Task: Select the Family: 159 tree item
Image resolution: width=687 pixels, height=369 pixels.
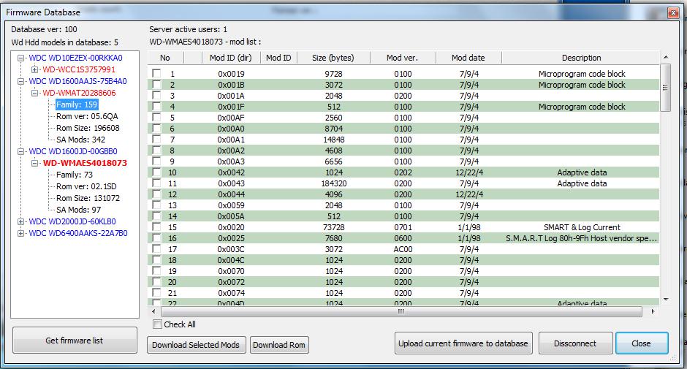Action: coord(77,104)
